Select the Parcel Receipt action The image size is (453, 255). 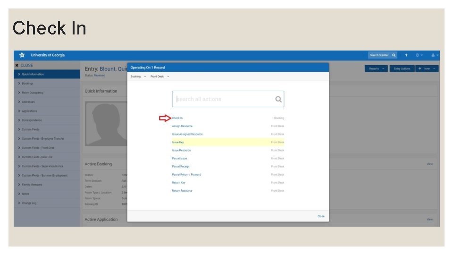point(181,167)
